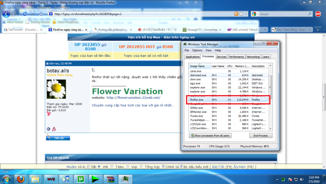Image resolution: width=326 pixels, height=184 pixels.
Task: Switch to the VietTorrent forum browser tab
Action: 24,30
